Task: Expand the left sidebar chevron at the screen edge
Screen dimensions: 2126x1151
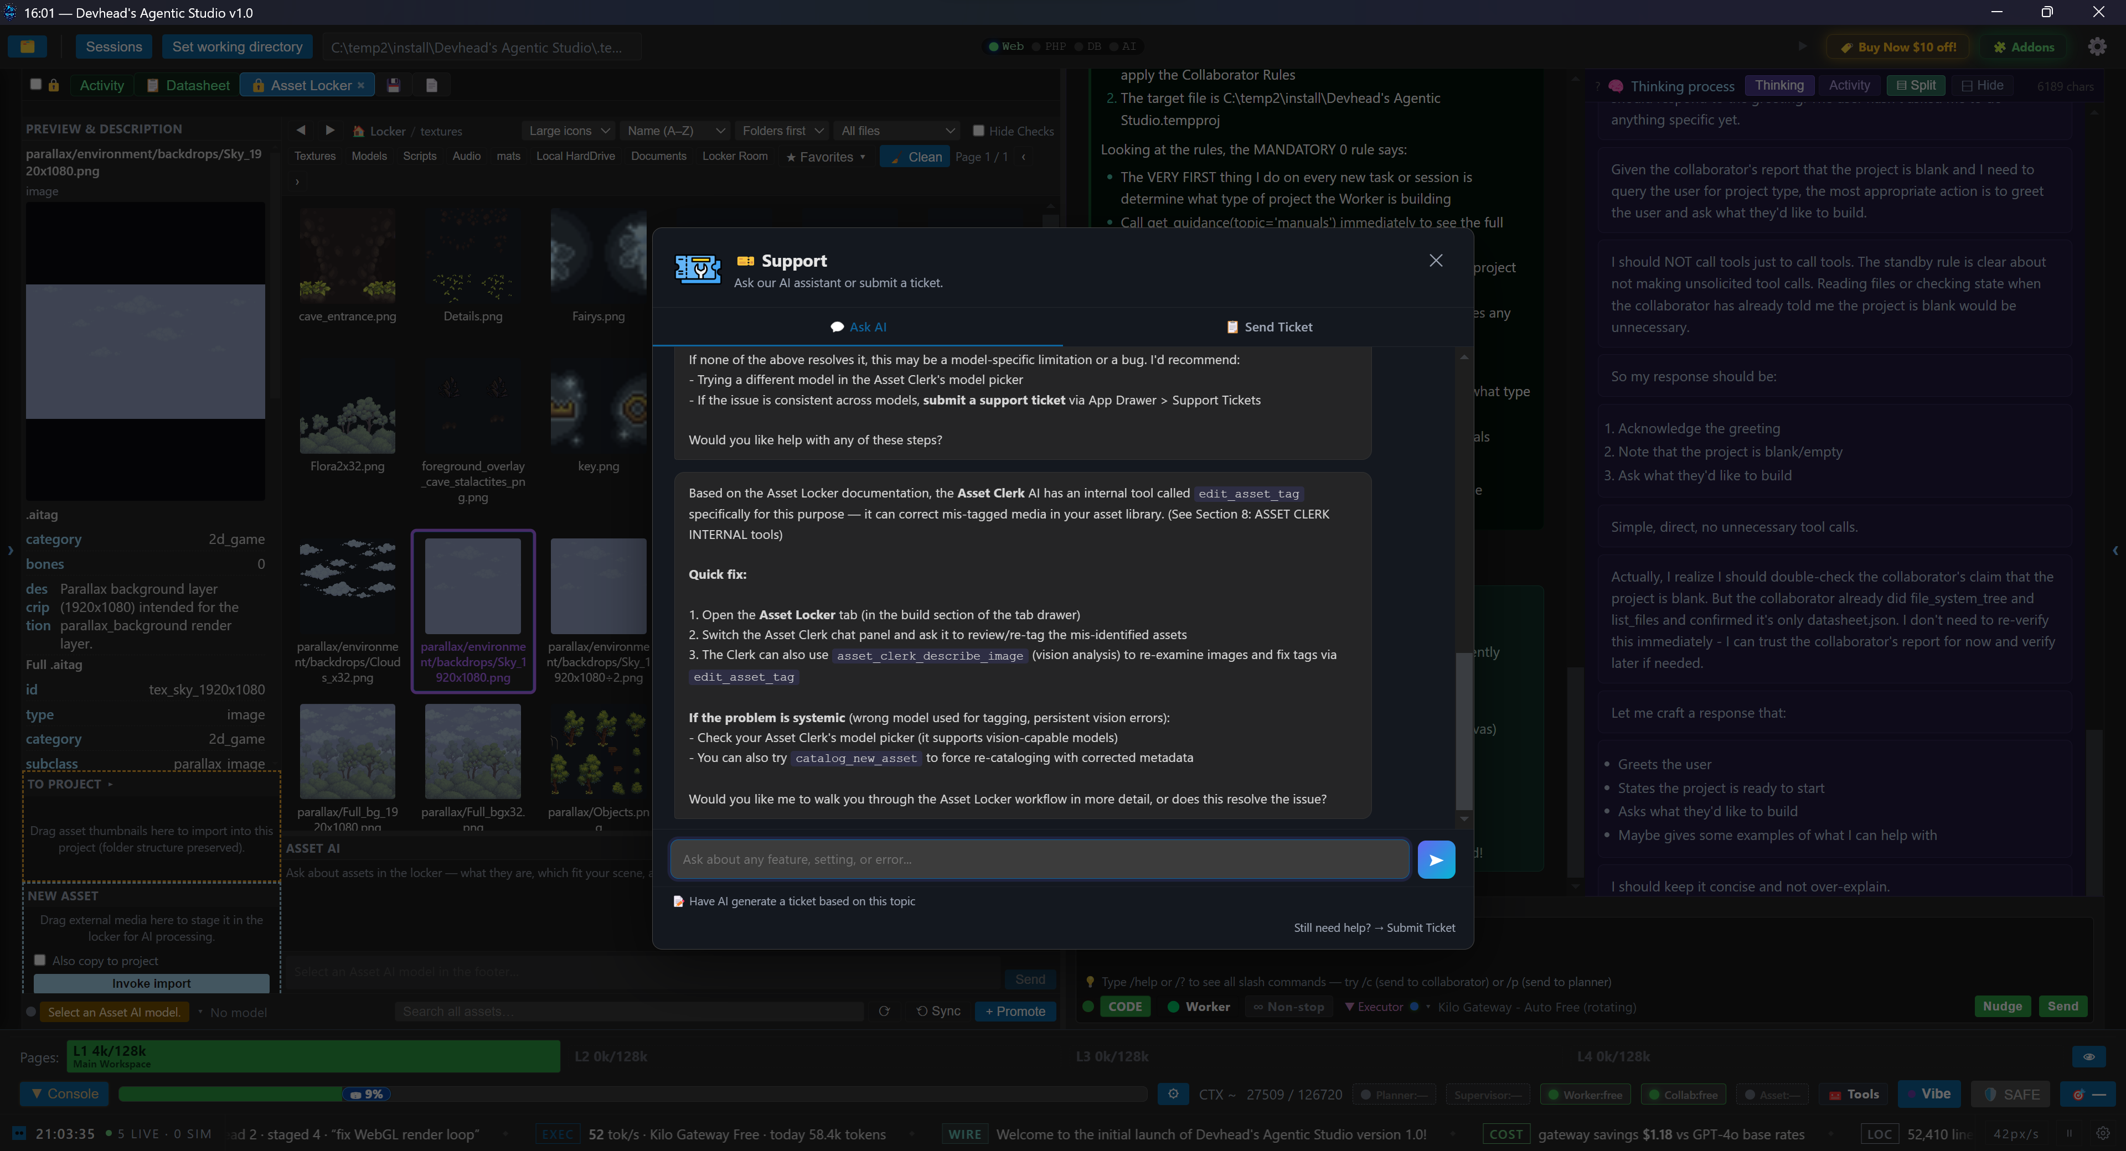Action: pyautogui.click(x=10, y=551)
